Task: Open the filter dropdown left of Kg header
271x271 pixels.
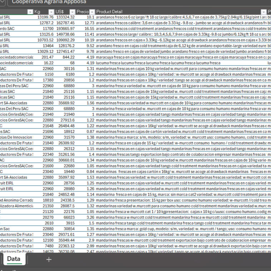Action: tap(30, 12)
